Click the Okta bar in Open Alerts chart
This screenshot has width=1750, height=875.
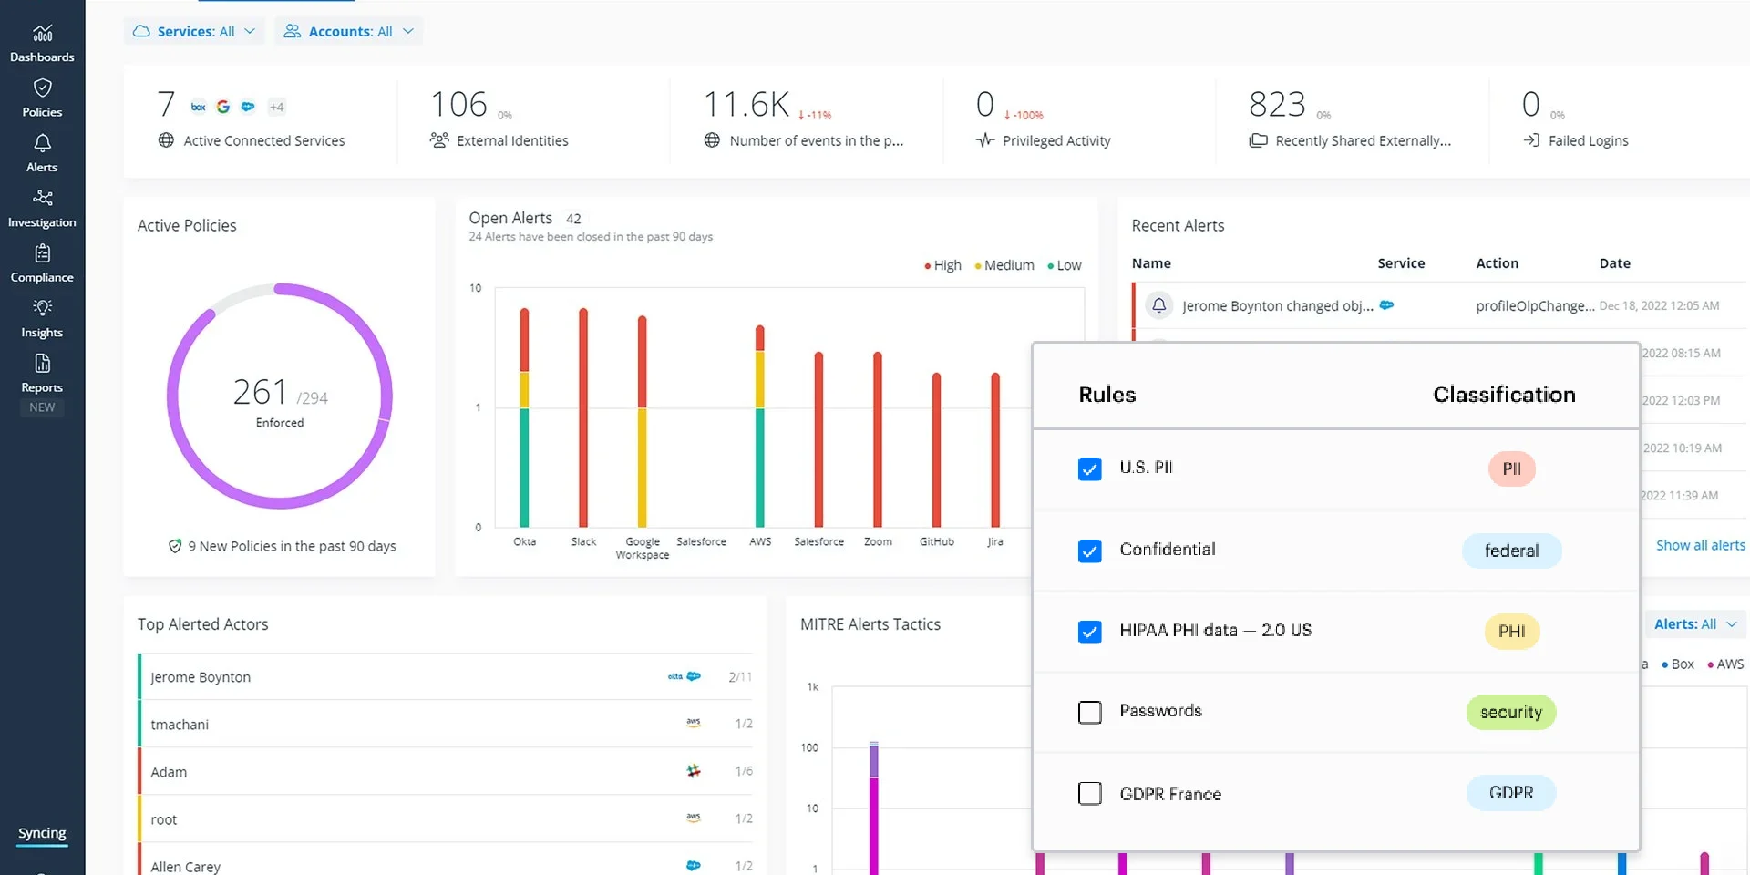coord(524,417)
